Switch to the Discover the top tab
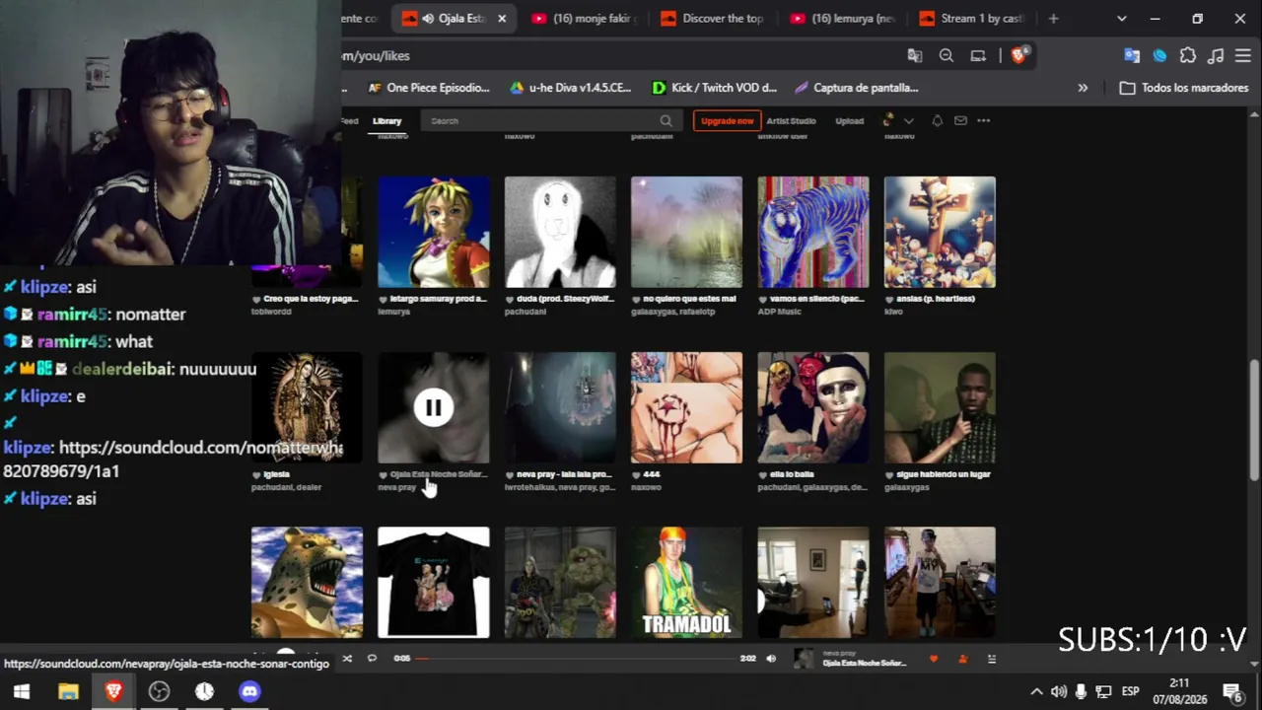Viewport: 1262px width, 710px height. point(715,19)
